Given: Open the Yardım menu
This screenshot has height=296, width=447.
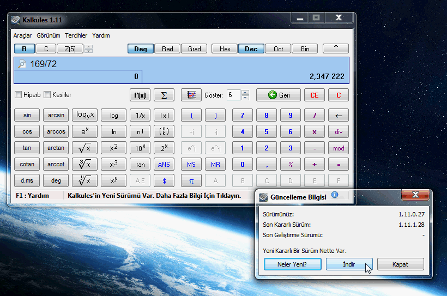Looking at the screenshot, I should pos(101,35).
